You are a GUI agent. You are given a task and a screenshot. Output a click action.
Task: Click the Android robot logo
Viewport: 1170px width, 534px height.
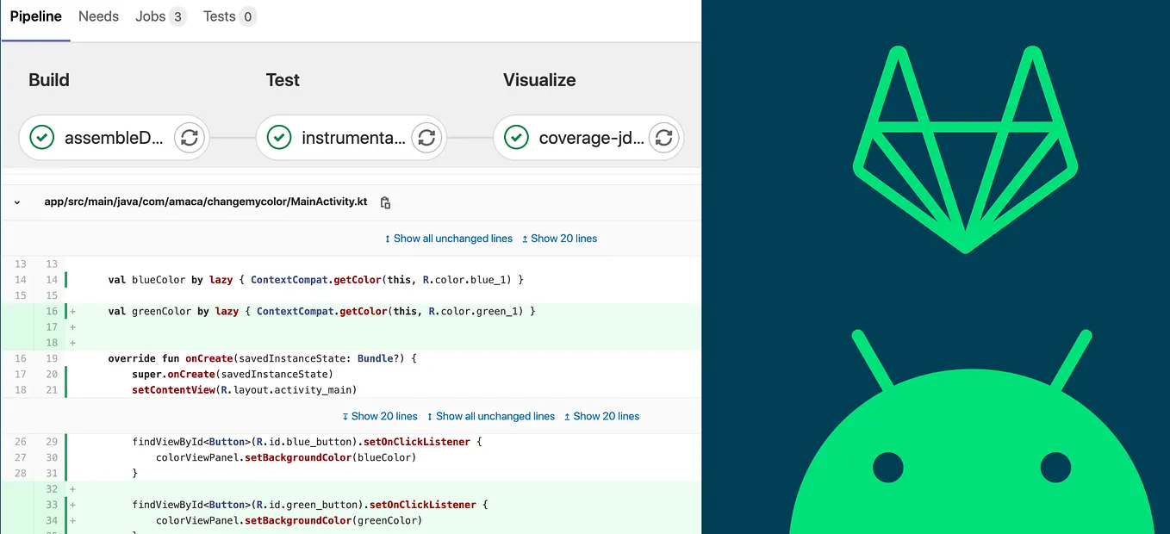(x=971, y=431)
